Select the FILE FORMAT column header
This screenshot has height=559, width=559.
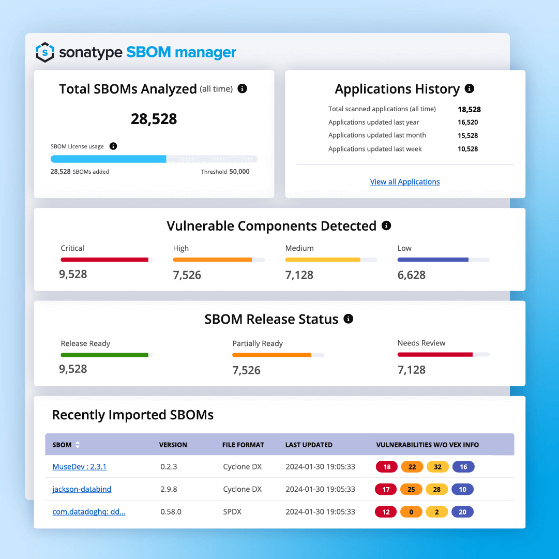[244, 444]
